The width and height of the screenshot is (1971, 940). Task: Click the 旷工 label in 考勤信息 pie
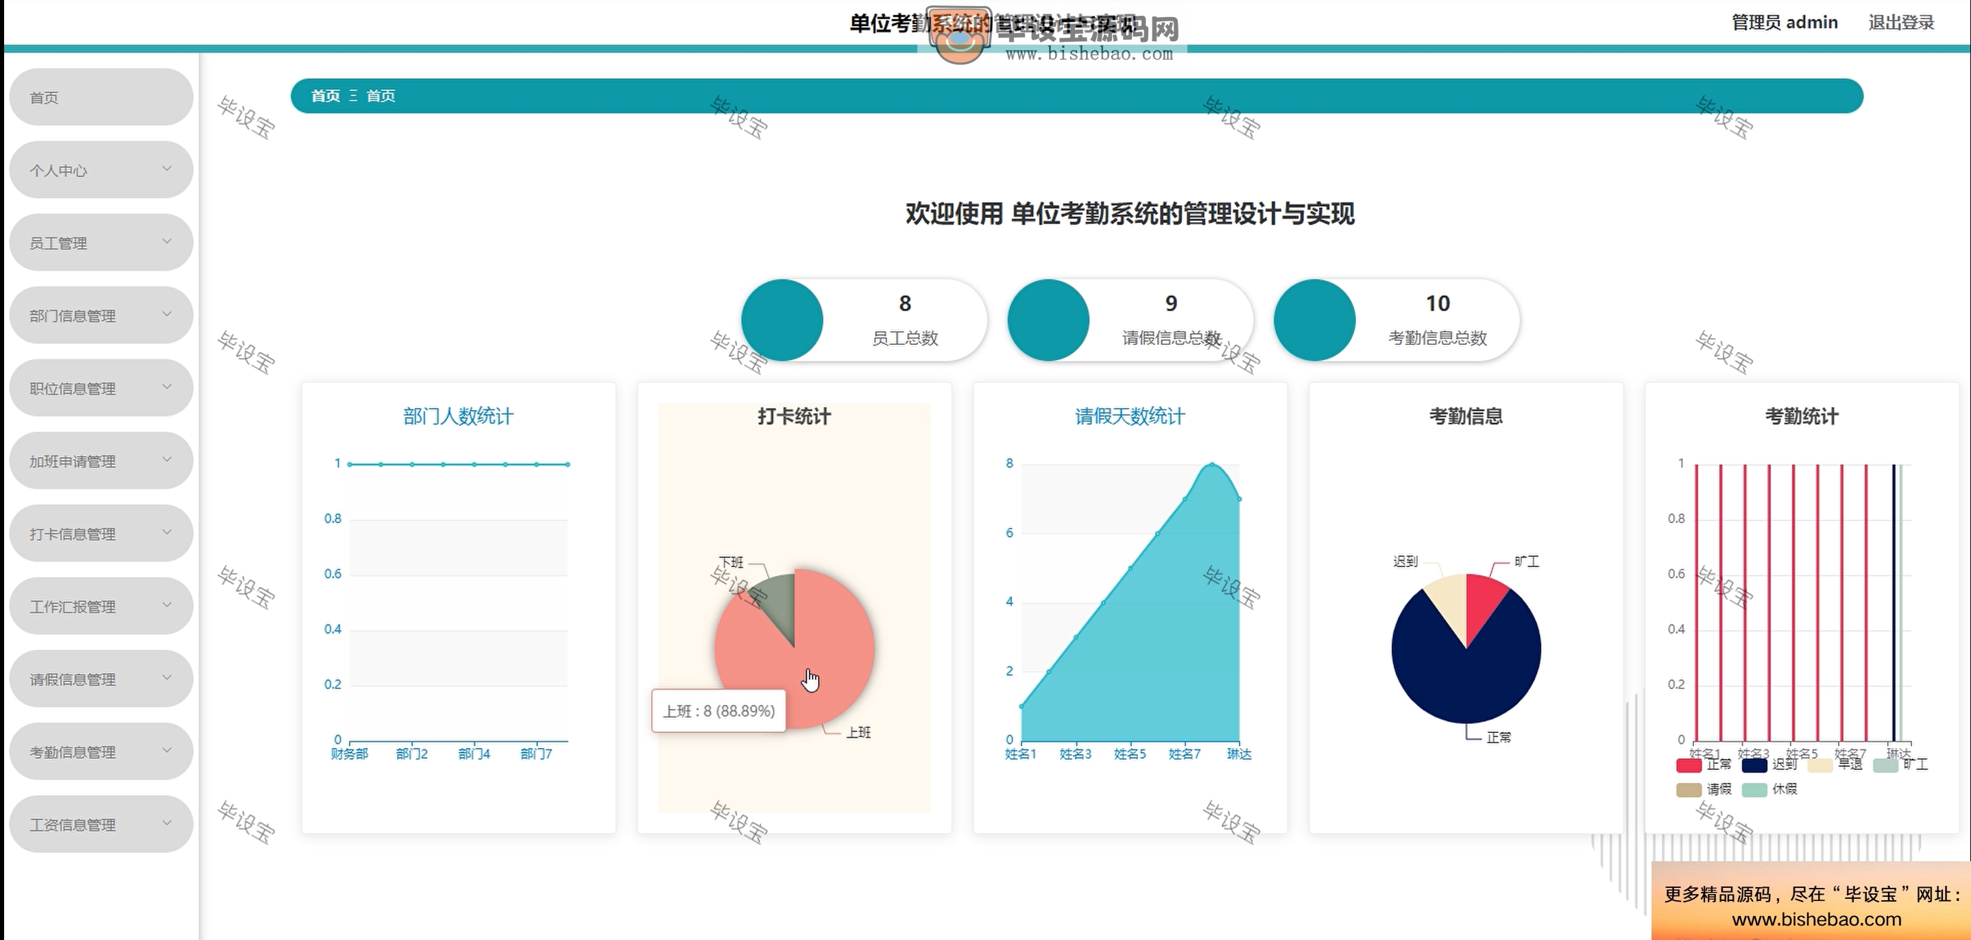click(1527, 561)
